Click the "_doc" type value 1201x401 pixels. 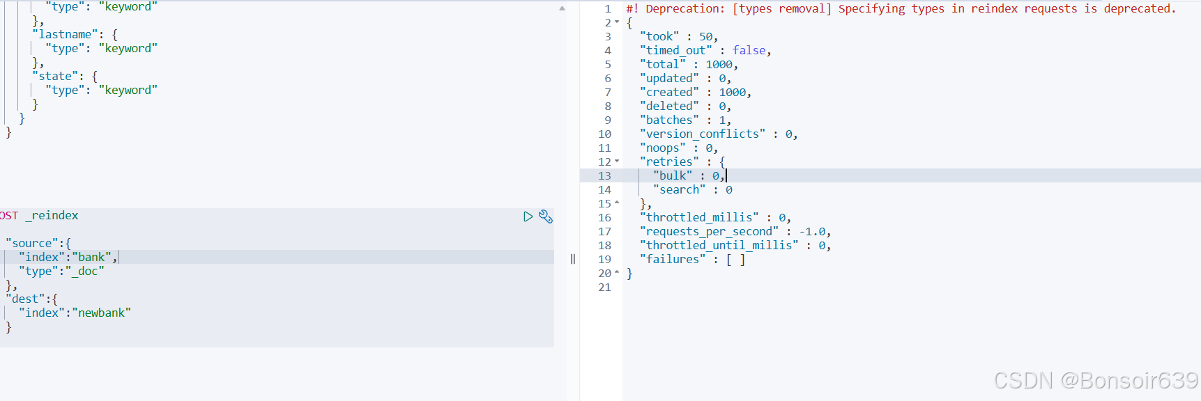pyautogui.click(x=85, y=271)
